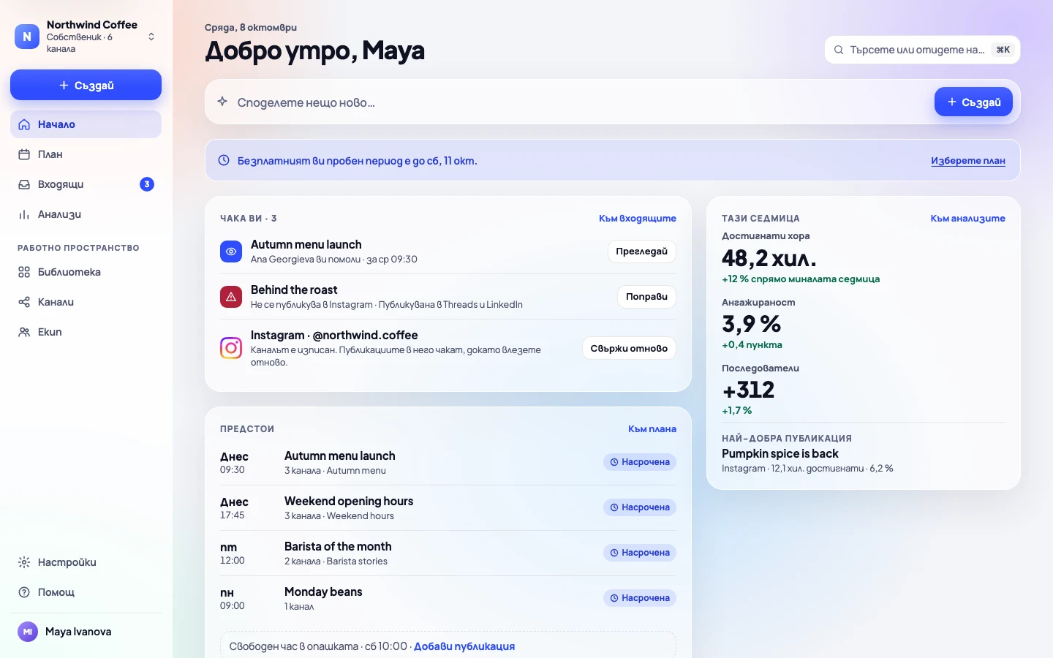Open the Weekend opening hours scheduled post
The height and width of the screenshot is (658, 1053).
click(448, 507)
